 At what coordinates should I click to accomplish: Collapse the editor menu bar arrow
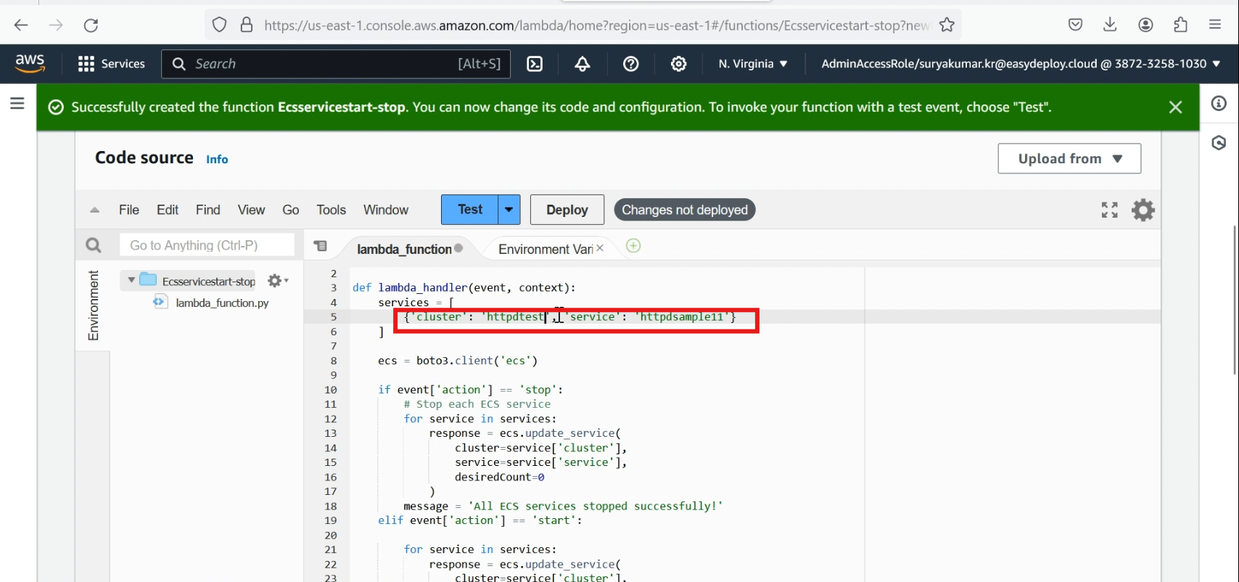point(94,210)
